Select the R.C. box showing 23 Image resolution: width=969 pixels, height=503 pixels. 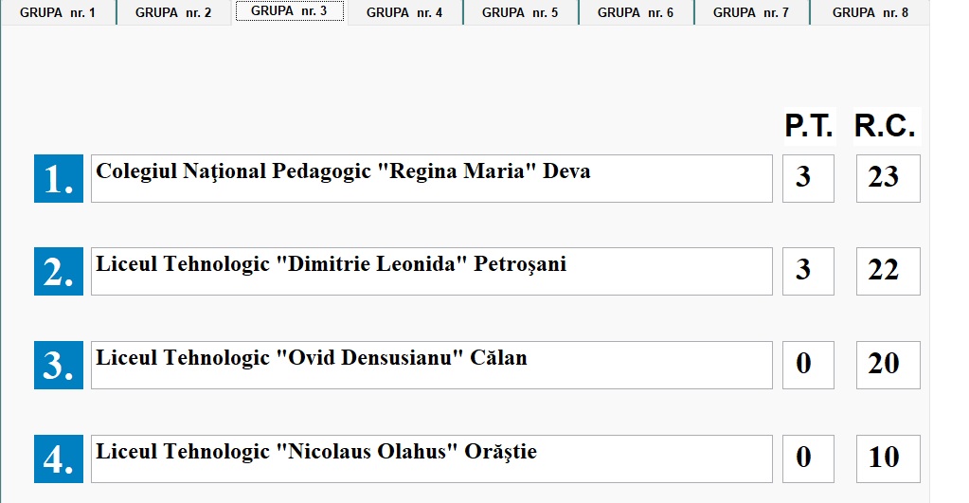pos(888,178)
